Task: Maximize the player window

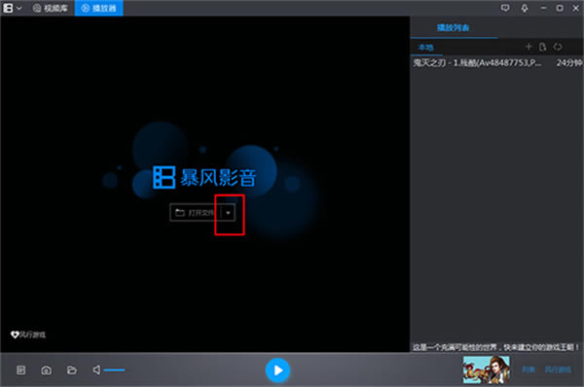Action: pyautogui.click(x=560, y=8)
